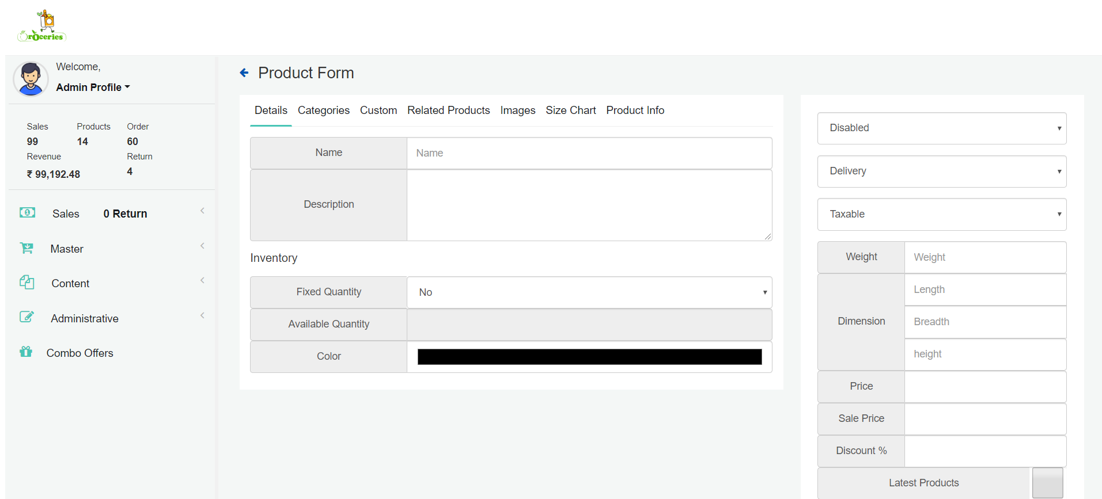This screenshot has width=1102, height=499.
Task: Click the Administrative edit icon
Action: click(26, 317)
